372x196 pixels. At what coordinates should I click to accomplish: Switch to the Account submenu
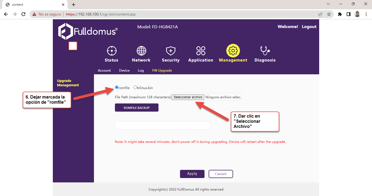coord(104,71)
